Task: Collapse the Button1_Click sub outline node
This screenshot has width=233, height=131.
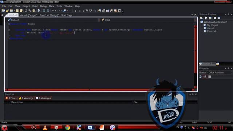Action: click(9, 30)
